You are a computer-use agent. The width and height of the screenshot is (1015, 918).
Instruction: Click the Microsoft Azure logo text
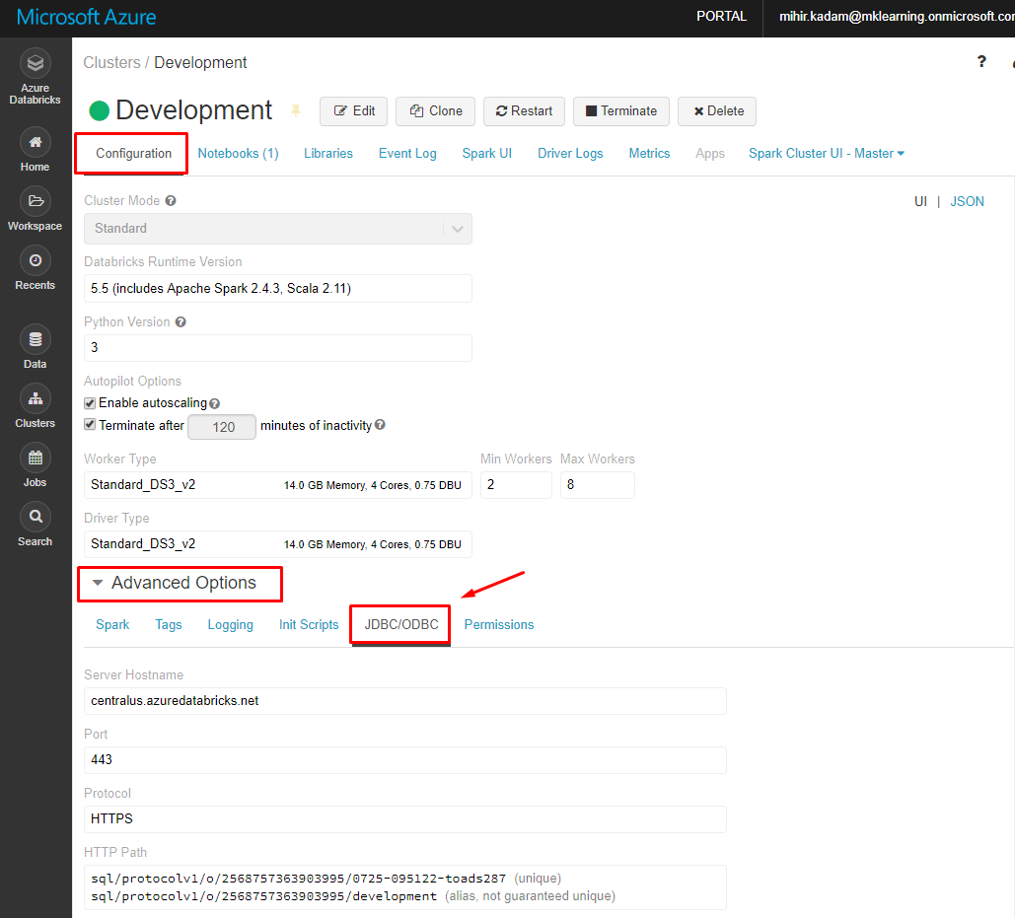pos(86,17)
